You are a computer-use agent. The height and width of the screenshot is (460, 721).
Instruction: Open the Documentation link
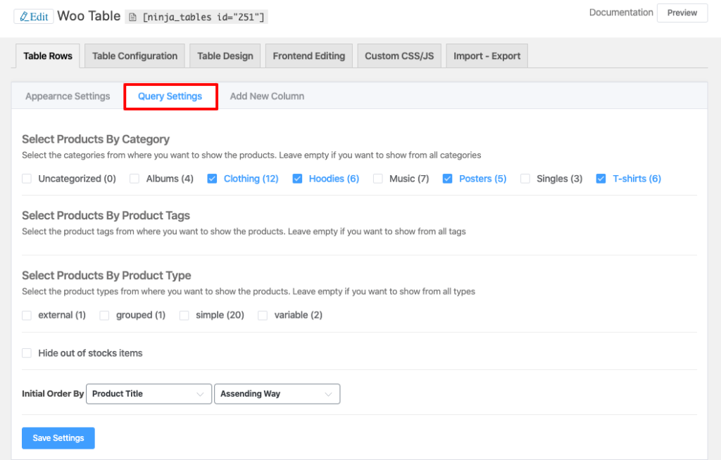point(620,13)
